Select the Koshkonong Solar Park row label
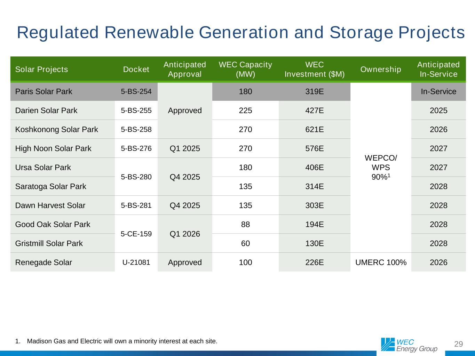The width and height of the screenshot is (475, 356). click(x=57, y=129)
